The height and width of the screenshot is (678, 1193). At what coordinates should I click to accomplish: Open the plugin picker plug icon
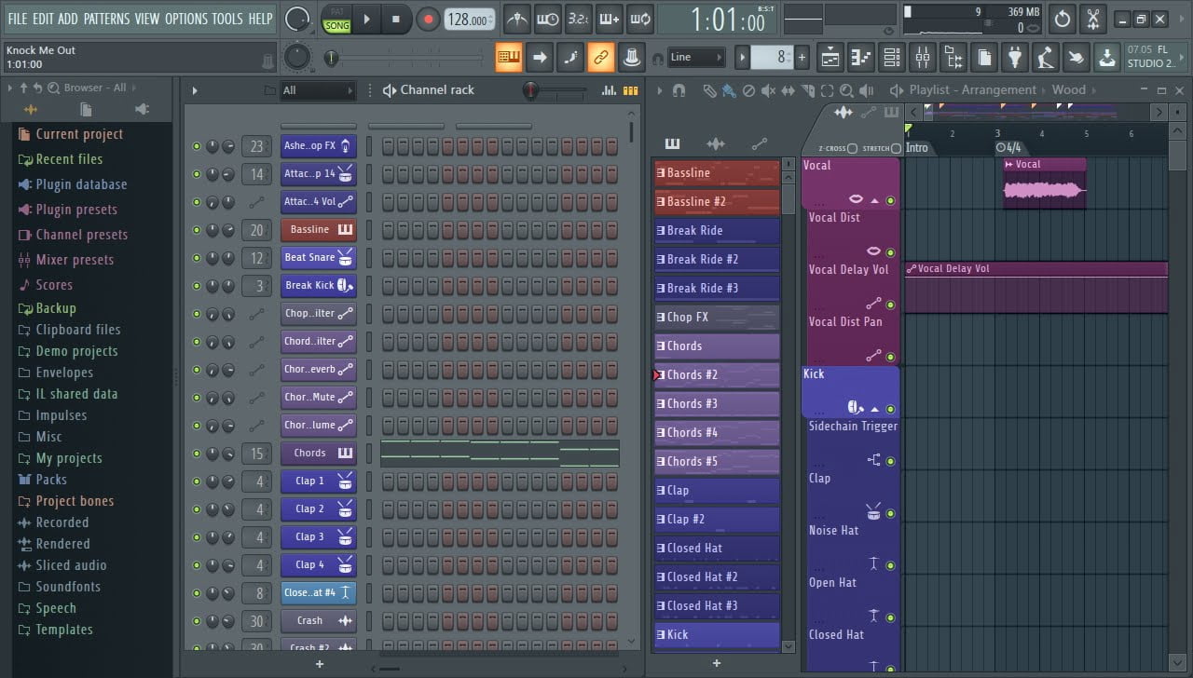pos(1015,57)
